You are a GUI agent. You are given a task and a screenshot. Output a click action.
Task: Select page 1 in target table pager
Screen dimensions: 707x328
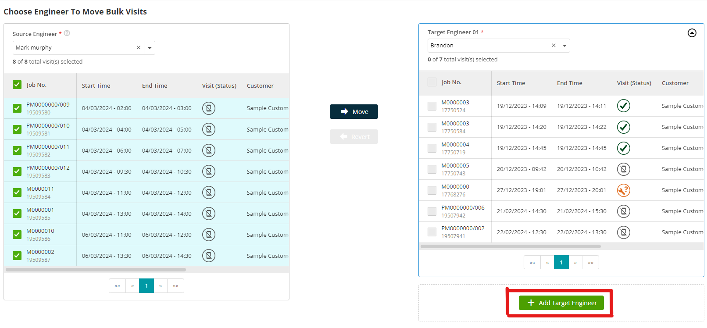(x=561, y=262)
